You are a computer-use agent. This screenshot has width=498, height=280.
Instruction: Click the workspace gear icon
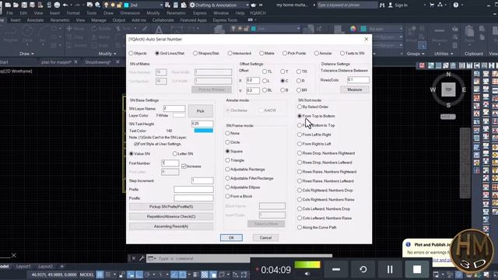[192, 5]
